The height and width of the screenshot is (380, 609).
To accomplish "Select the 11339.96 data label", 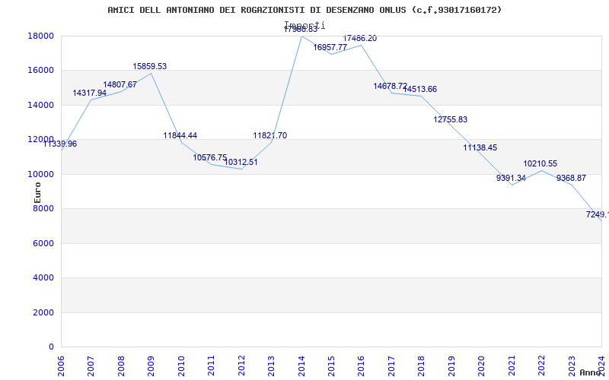I will point(60,144).
